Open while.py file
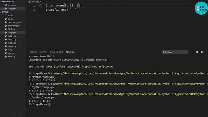Image resolution: width=208 pixels, height=117 pixels. click(x=11, y=57)
